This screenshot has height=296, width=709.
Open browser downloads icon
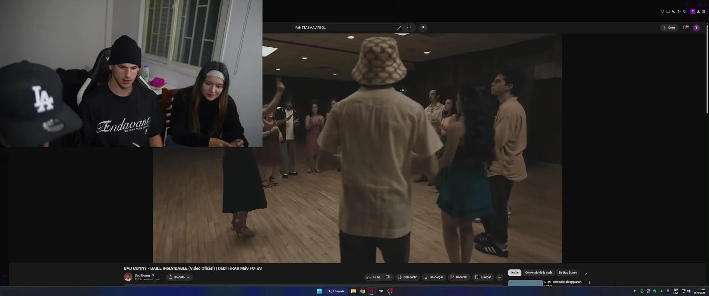coord(698,12)
